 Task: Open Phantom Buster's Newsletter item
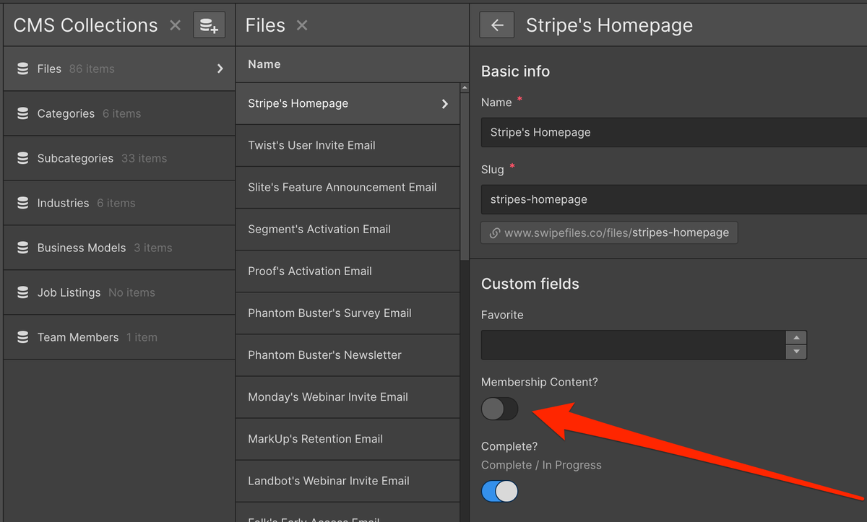[x=348, y=355]
